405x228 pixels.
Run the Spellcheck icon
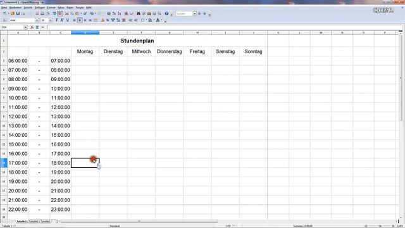pyautogui.click(x=55, y=13)
